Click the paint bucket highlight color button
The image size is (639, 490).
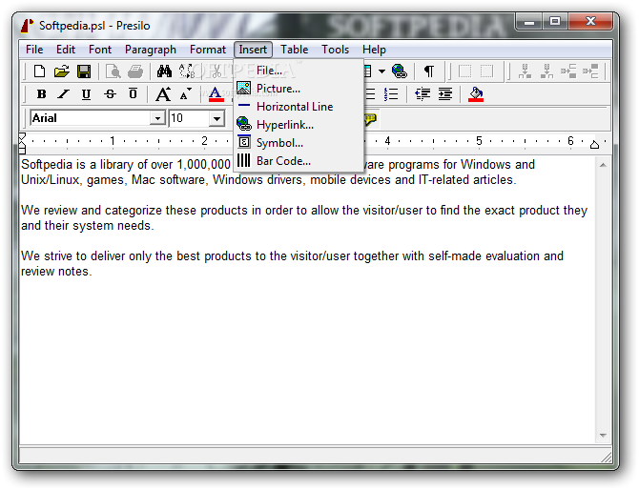click(476, 94)
